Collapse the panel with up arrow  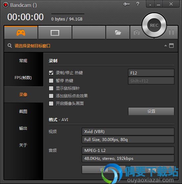point(165,46)
